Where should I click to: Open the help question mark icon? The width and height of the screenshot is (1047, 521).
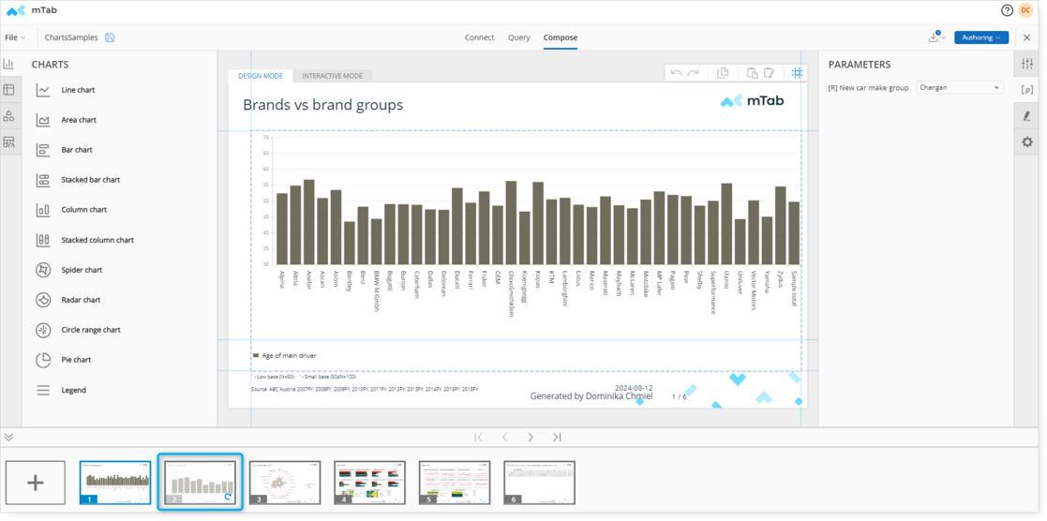pos(1007,10)
